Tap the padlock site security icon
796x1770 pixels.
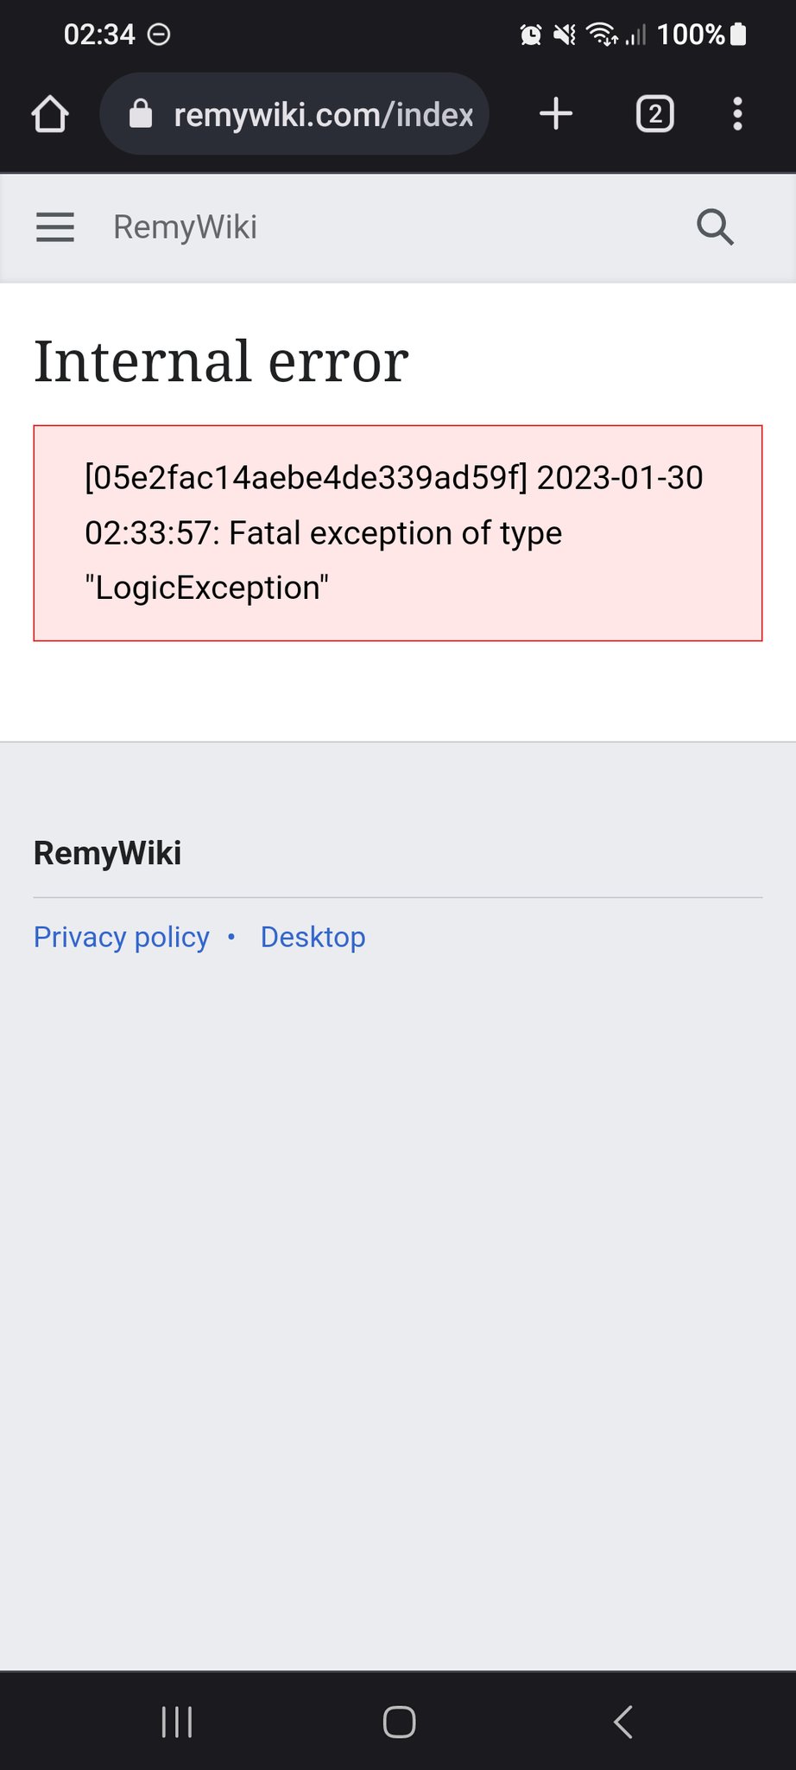tap(141, 114)
